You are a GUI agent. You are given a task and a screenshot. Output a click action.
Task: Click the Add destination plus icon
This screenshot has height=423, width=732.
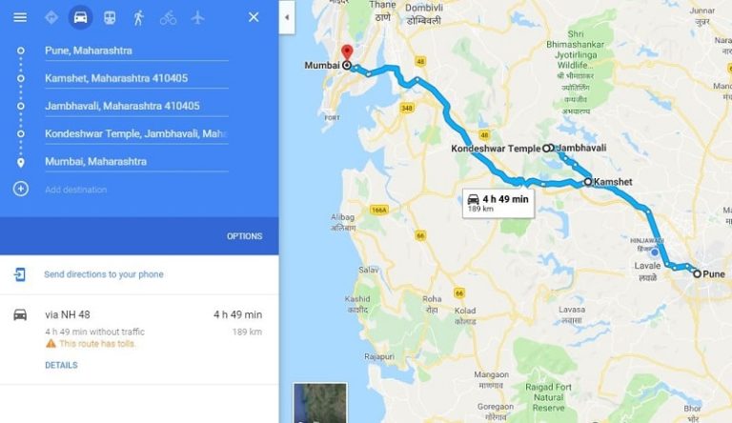coord(21,189)
